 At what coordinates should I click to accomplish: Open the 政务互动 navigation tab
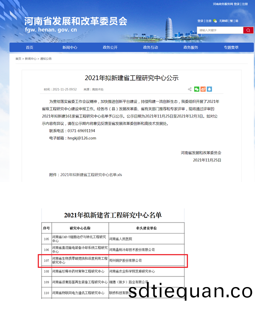pyautogui.click(x=150, y=48)
